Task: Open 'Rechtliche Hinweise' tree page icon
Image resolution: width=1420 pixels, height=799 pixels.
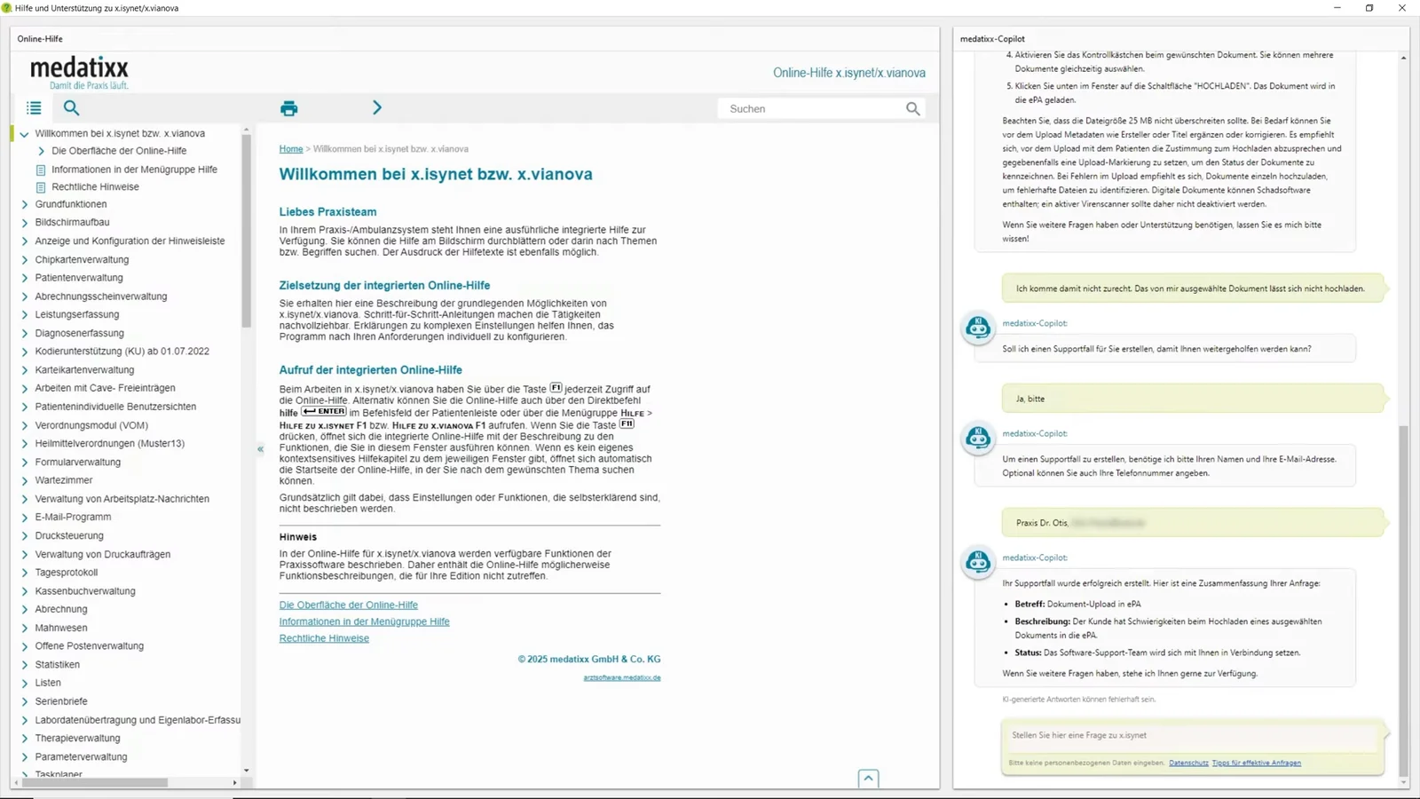Action: pyautogui.click(x=41, y=187)
